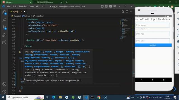Open a new browser tab
179x100 pixels.
(x=67, y=2)
